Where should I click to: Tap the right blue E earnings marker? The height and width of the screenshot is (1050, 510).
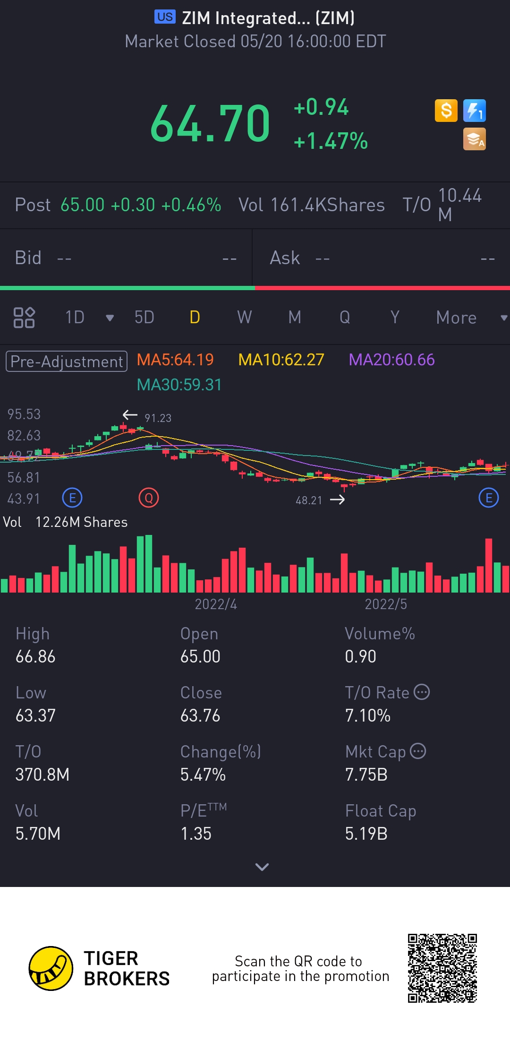click(489, 498)
